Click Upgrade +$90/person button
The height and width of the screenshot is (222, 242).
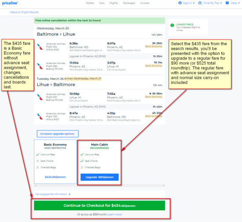pos(99,177)
